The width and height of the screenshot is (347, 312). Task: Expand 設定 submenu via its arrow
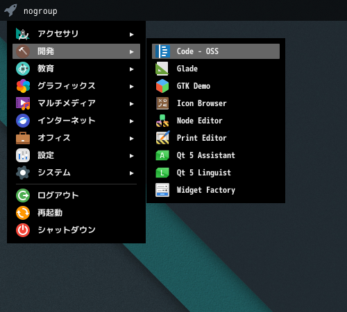point(132,156)
